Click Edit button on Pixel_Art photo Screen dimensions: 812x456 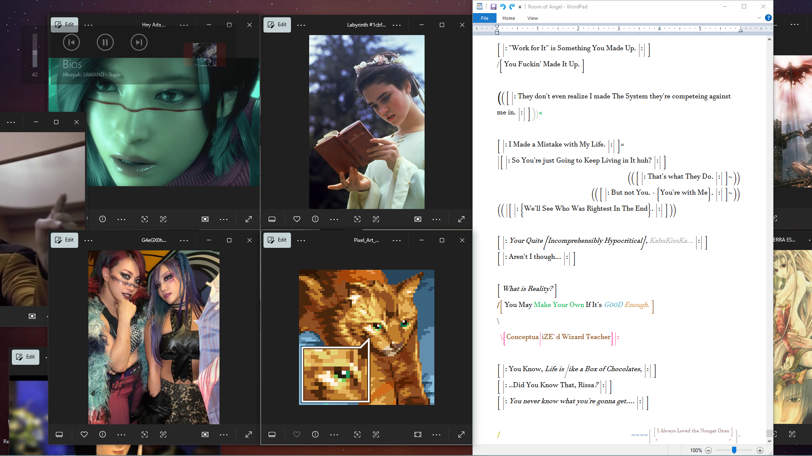[x=277, y=240]
